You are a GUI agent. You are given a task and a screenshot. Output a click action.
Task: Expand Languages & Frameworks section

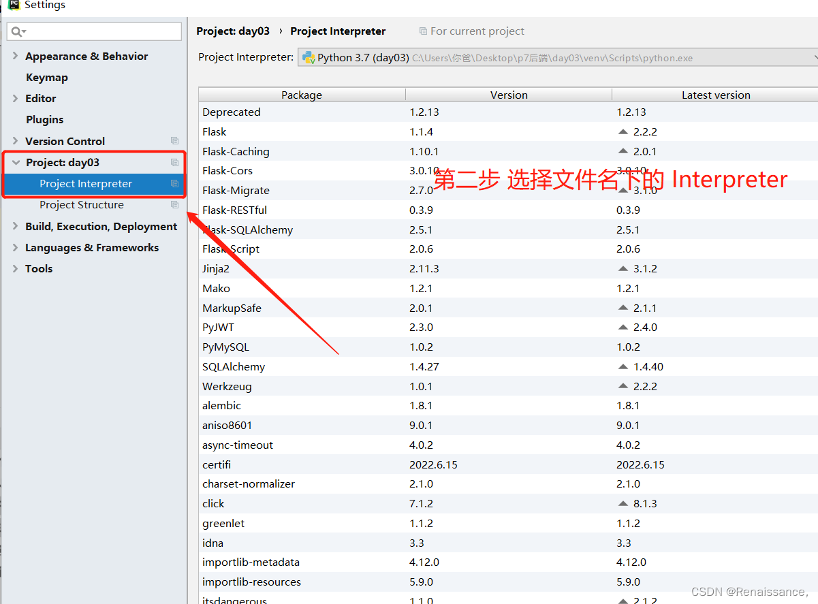click(15, 247)
